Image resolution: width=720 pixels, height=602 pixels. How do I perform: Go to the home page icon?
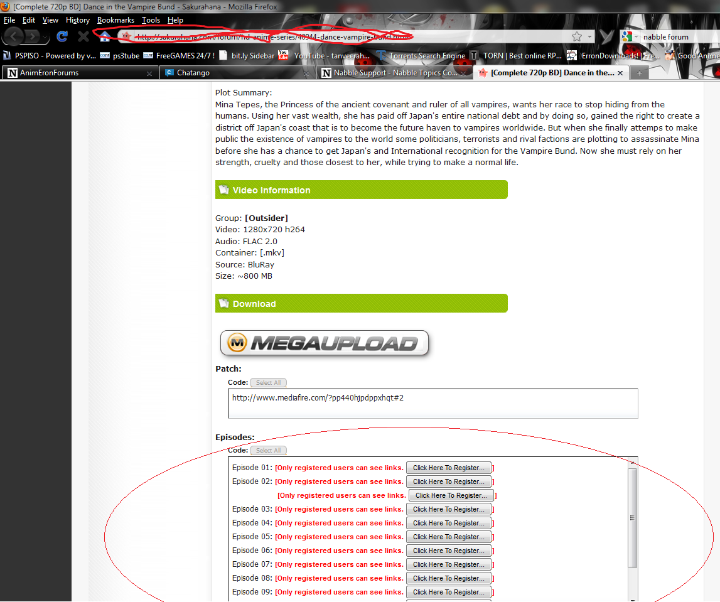click(x=105, y=36)
